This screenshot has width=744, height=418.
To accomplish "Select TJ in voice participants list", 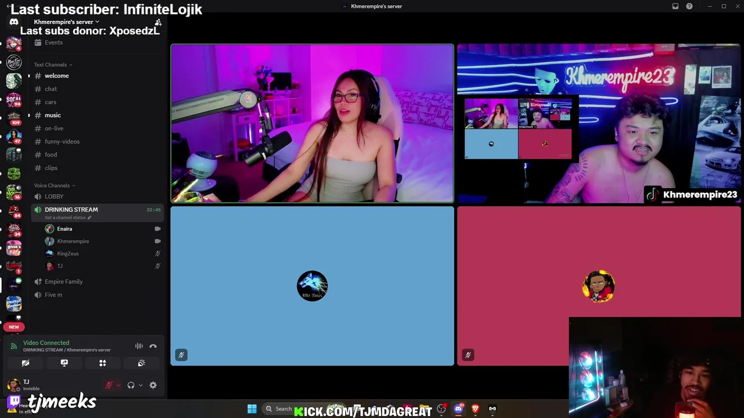I will 102,266.
